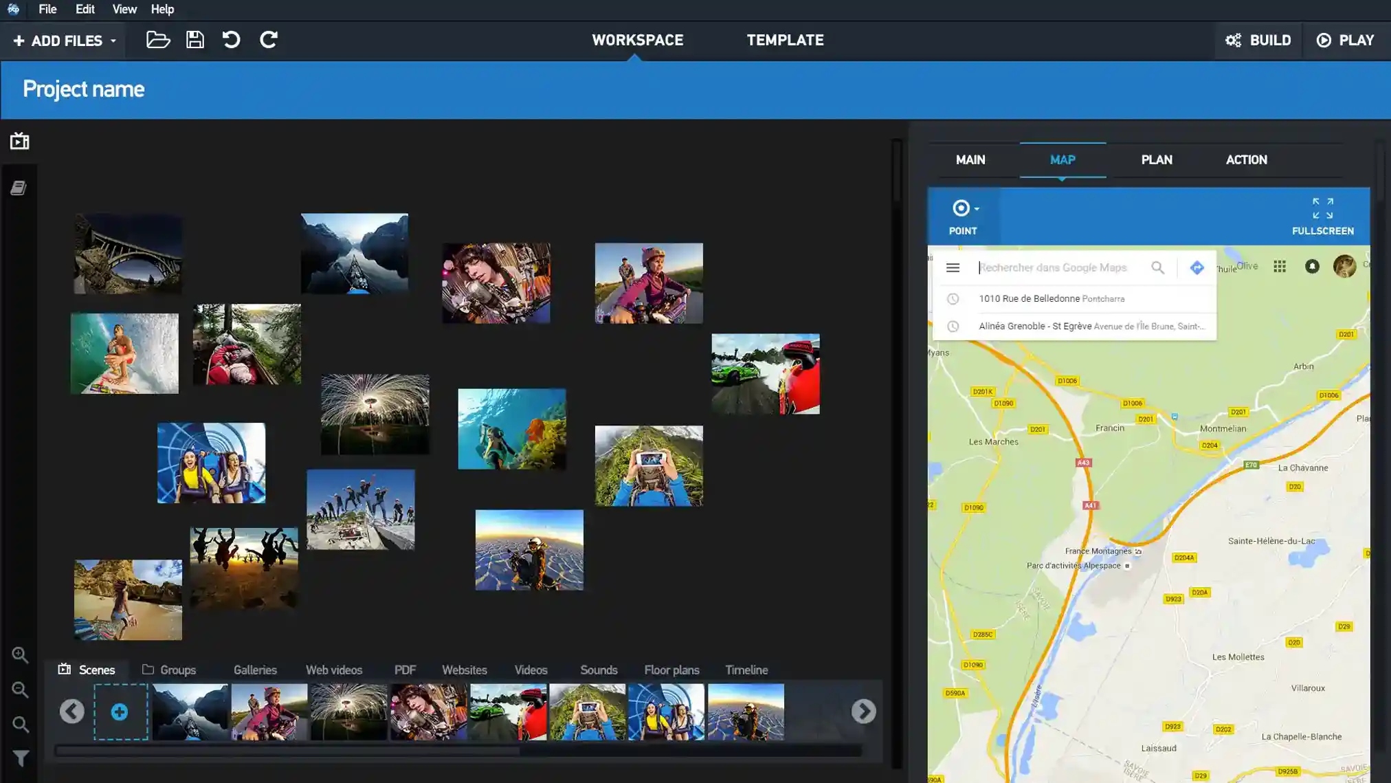This screenshot has height=783, width=1391.
Task: Open the Help menu
Action: point(163,9)
